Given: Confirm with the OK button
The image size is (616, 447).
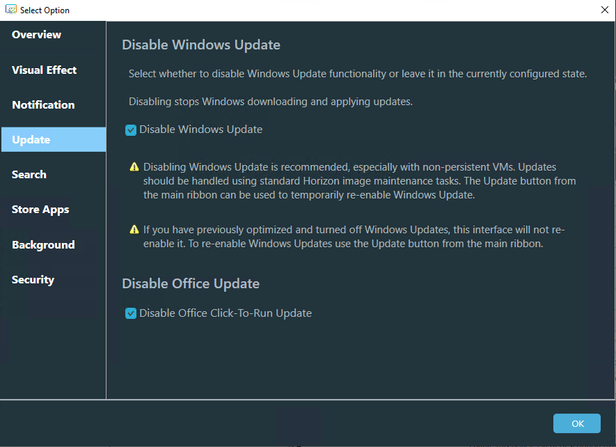Looking at the screenshot, I should point(577,423).
